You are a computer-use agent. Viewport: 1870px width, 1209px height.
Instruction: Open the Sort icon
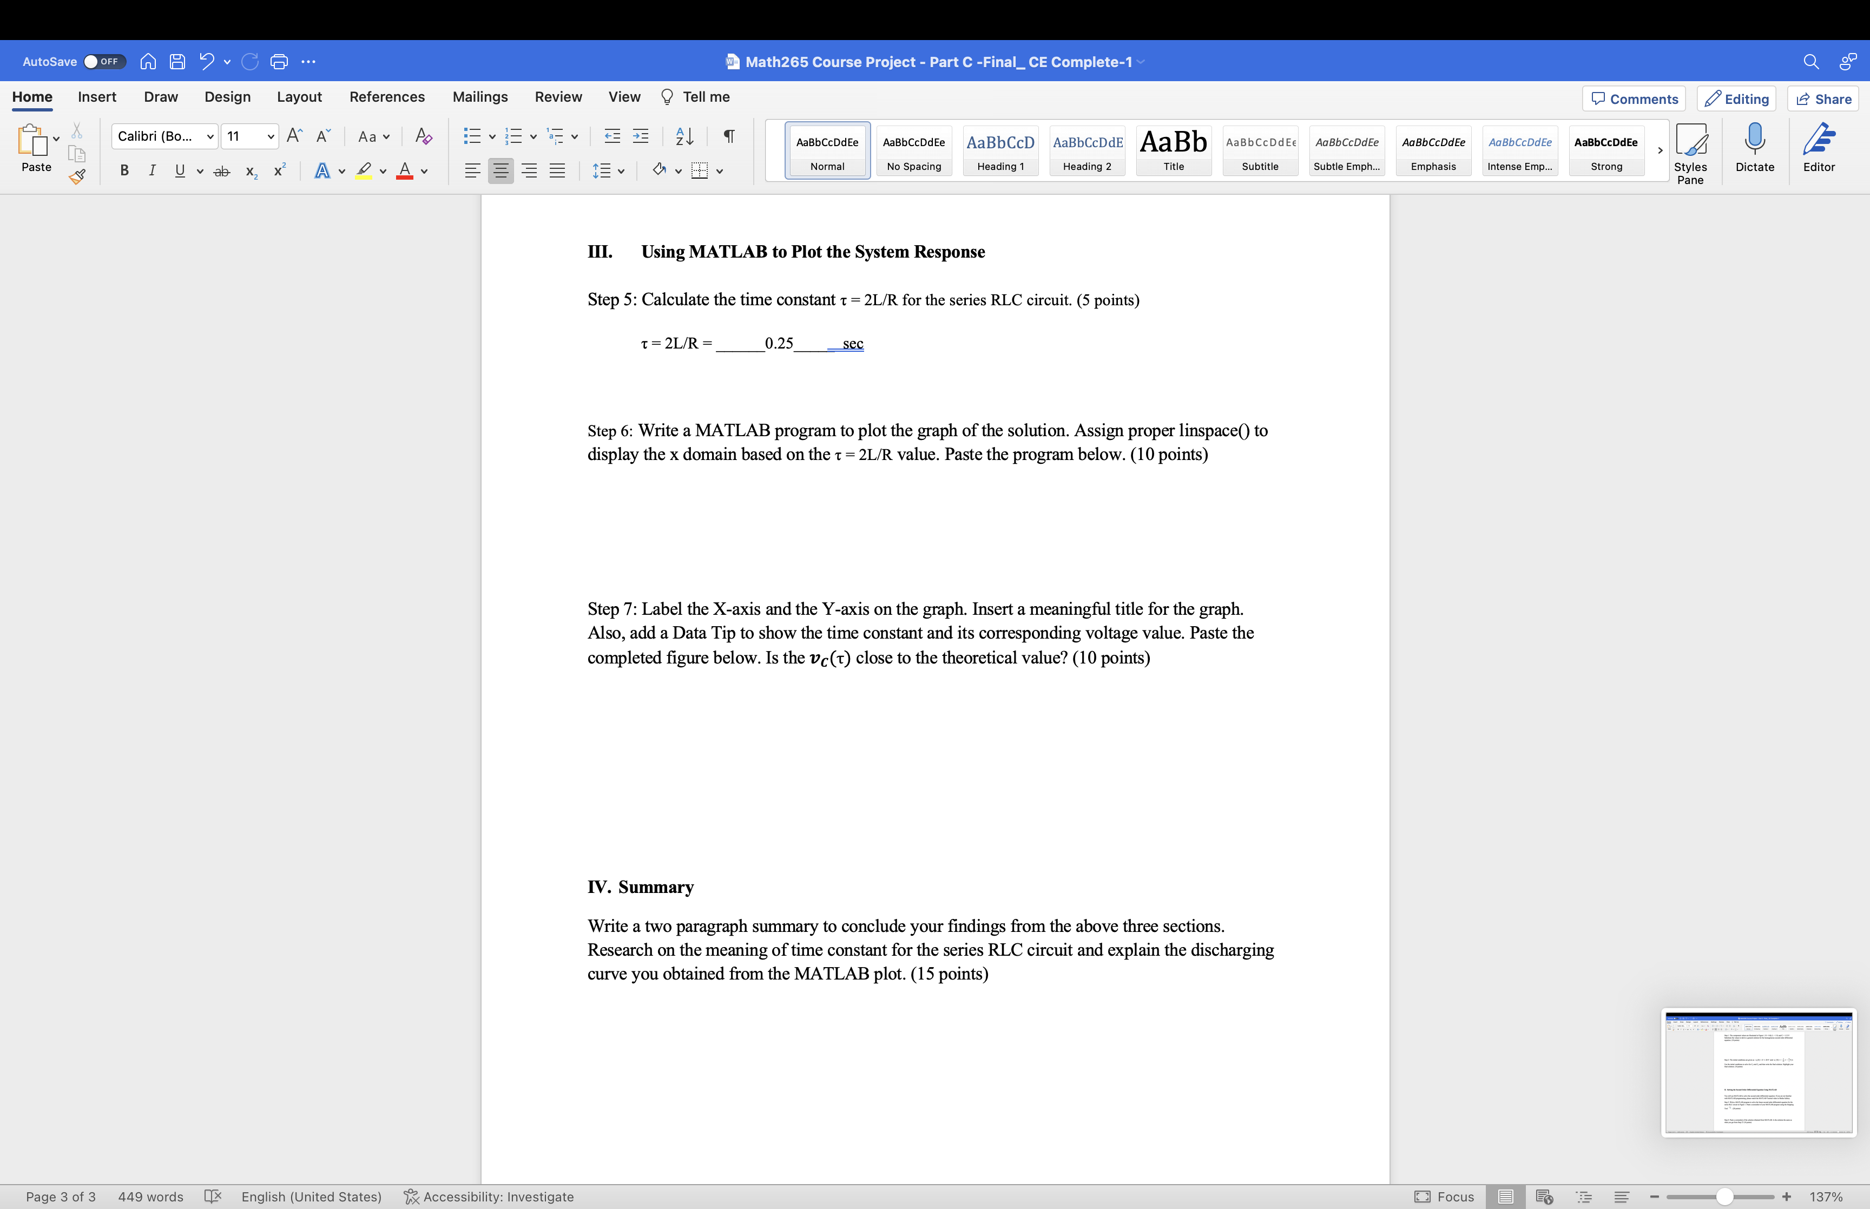(683, 136)
